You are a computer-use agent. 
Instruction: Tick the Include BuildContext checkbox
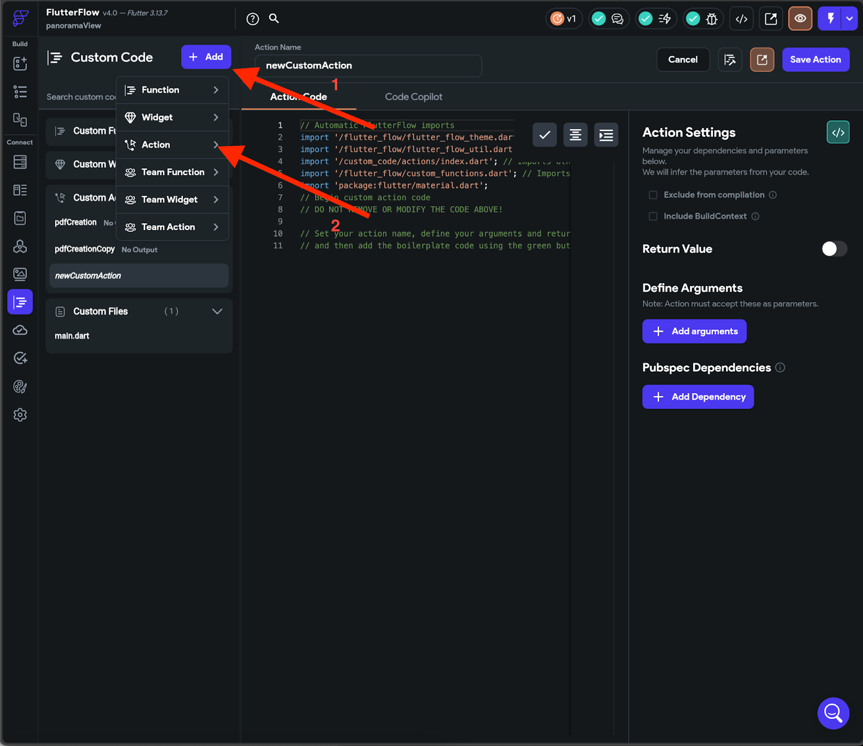(x=653, y=216)
